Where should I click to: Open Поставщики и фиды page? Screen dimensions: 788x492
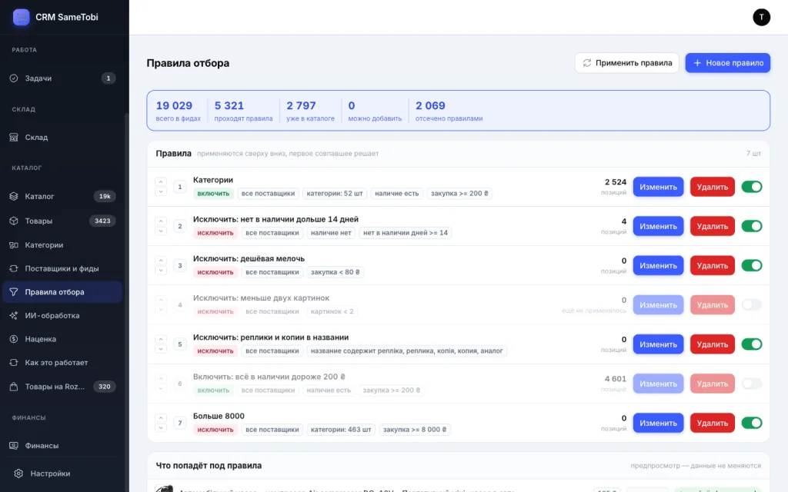coord(62,268)
